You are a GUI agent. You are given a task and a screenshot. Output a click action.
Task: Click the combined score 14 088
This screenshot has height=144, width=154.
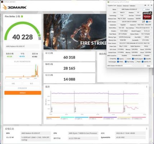pos(69,79)
